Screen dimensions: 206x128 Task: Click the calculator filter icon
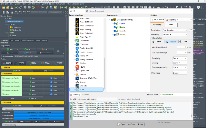click(125, 7)
